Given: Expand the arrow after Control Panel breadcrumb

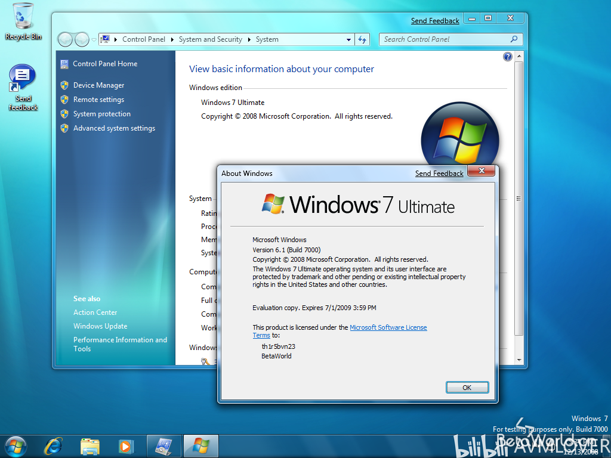Looking at the screenshot, I should click(172, 40).
